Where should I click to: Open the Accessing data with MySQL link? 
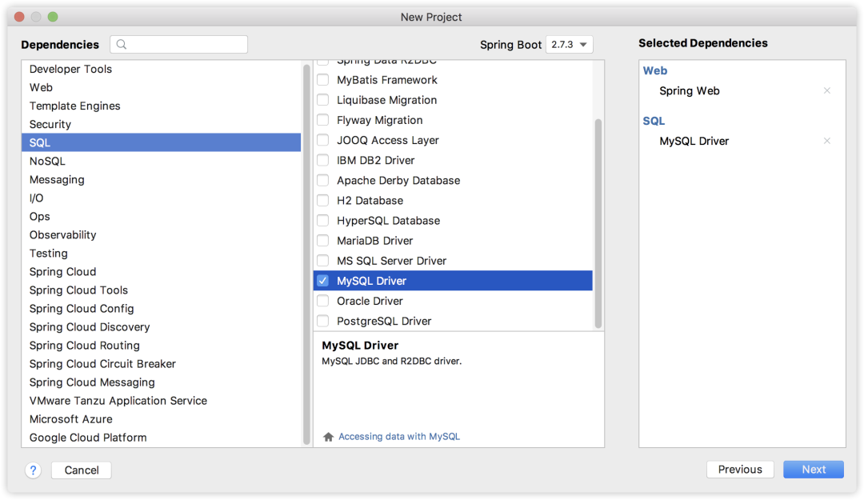coord(398,436)
